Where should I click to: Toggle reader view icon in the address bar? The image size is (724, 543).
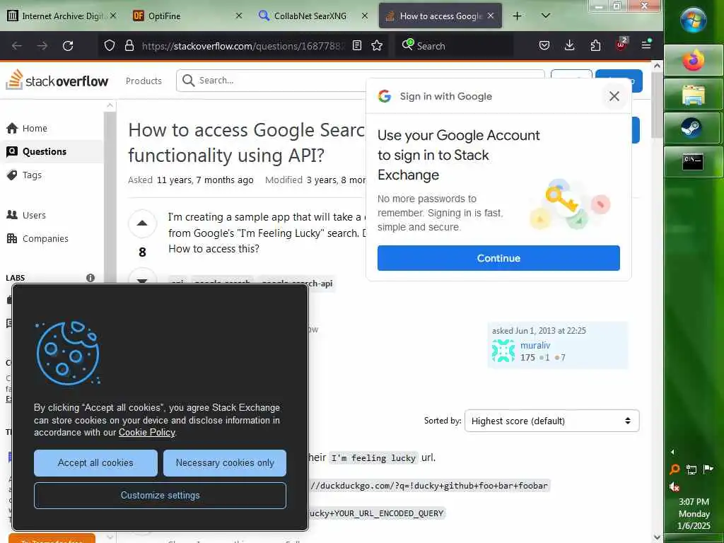[357, 46]
